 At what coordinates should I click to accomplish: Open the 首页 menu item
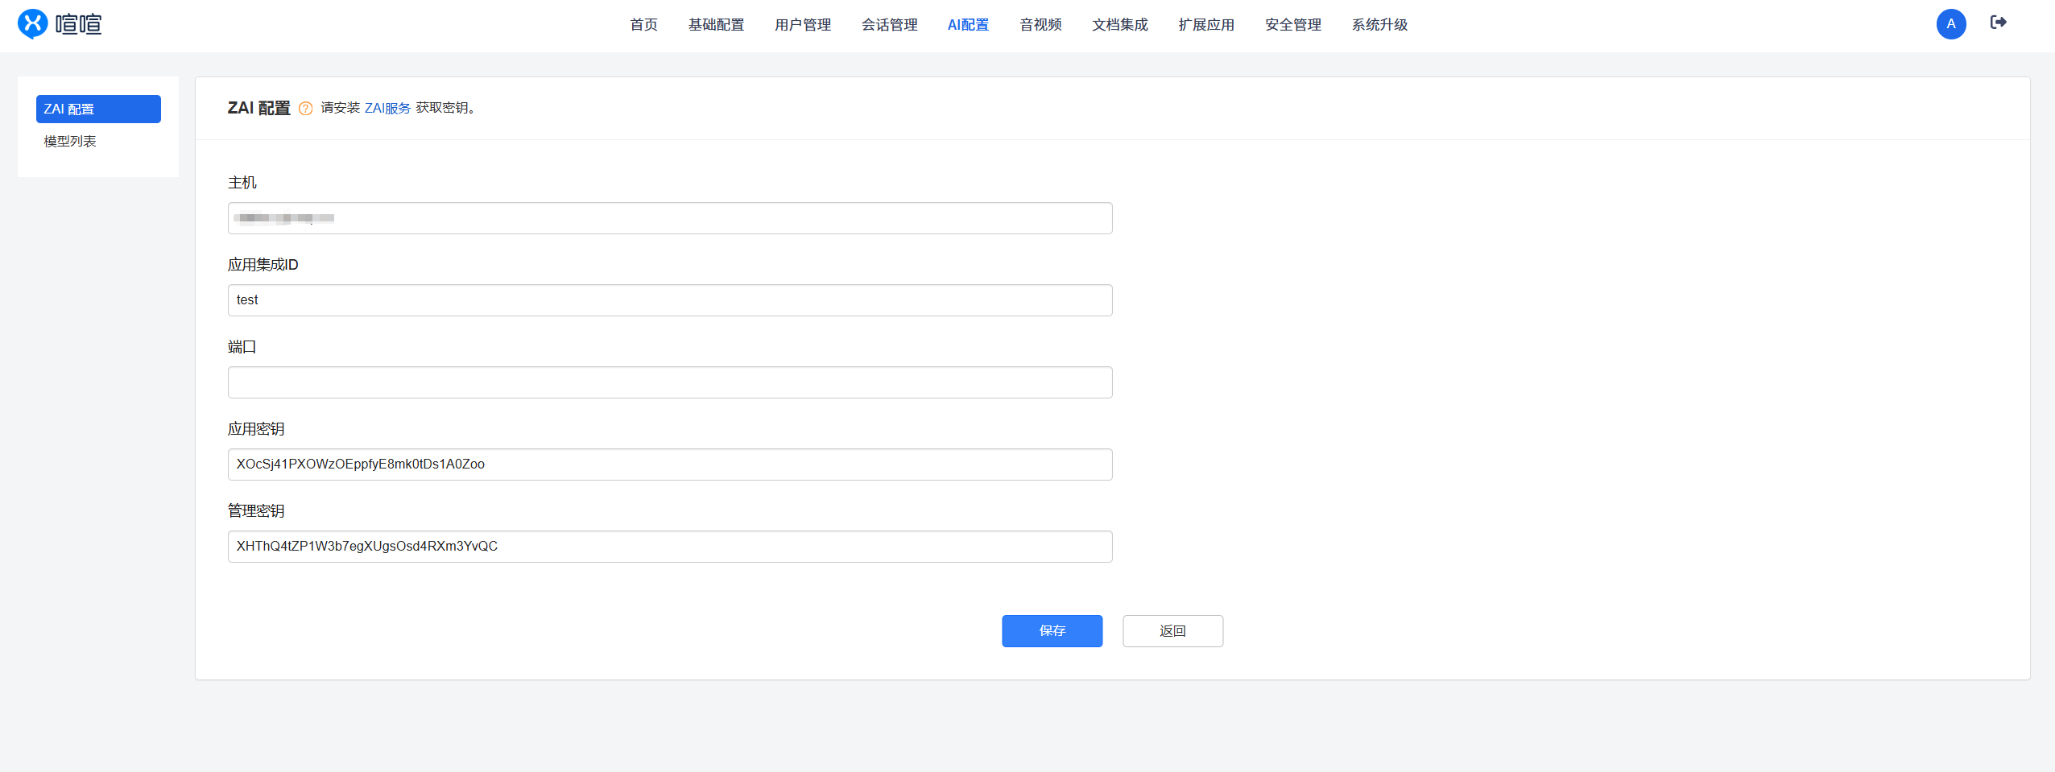pyautogui.click(x=643, y=25)
